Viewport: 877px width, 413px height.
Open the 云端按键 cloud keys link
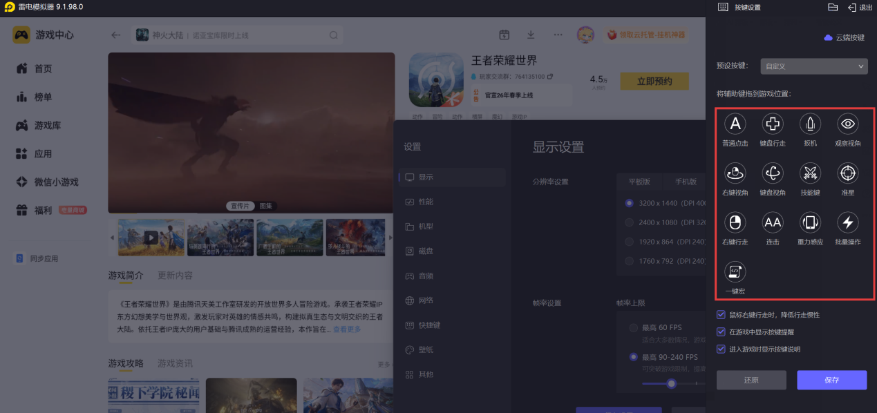845,37
